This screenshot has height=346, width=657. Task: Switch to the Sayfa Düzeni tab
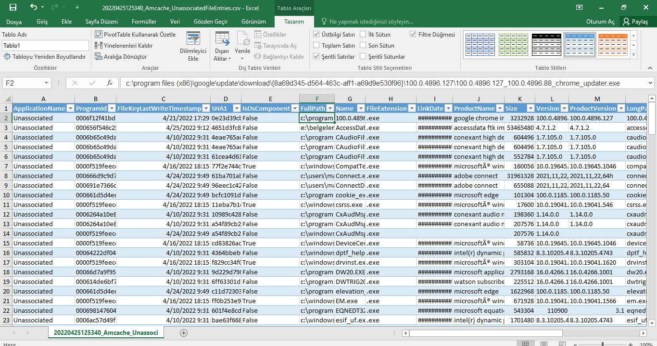pos(101,22)
